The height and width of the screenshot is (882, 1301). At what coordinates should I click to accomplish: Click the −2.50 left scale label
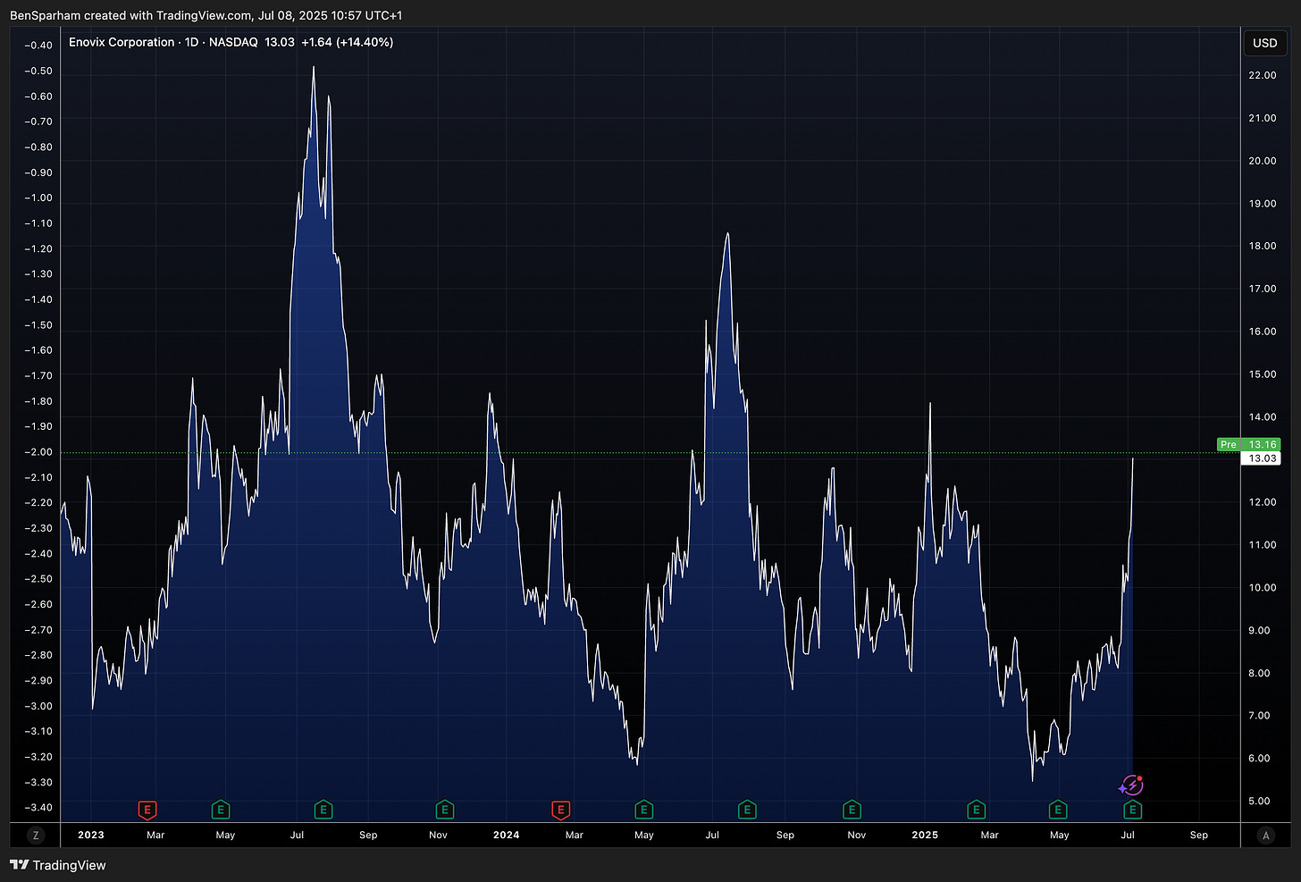pos(38,579)
